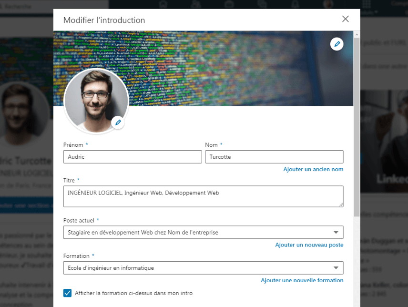
Task: Edit the profile picture using pencil icon
Action: [x=118, y=123]
